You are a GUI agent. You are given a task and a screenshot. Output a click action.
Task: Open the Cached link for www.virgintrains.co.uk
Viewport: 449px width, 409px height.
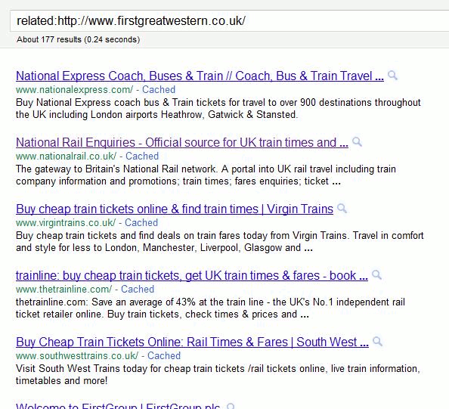tap(141, 222)
